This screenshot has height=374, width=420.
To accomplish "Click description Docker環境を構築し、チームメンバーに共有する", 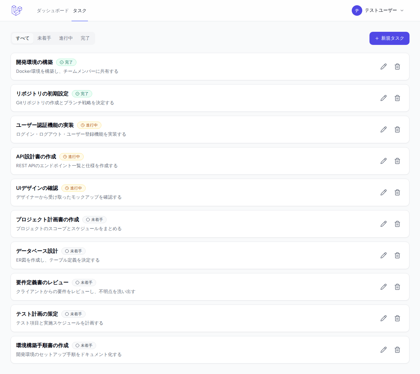I will coord(67,71).
